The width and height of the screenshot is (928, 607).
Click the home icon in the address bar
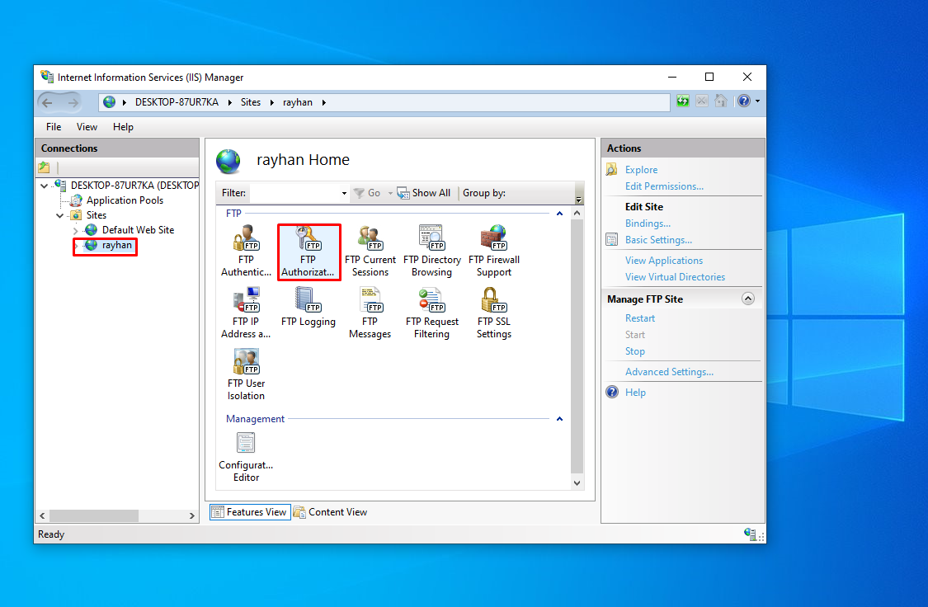coord(721,101)
